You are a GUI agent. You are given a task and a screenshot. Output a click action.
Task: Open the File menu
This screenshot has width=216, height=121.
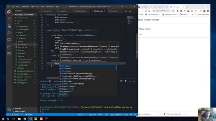[x=13, y=6]
